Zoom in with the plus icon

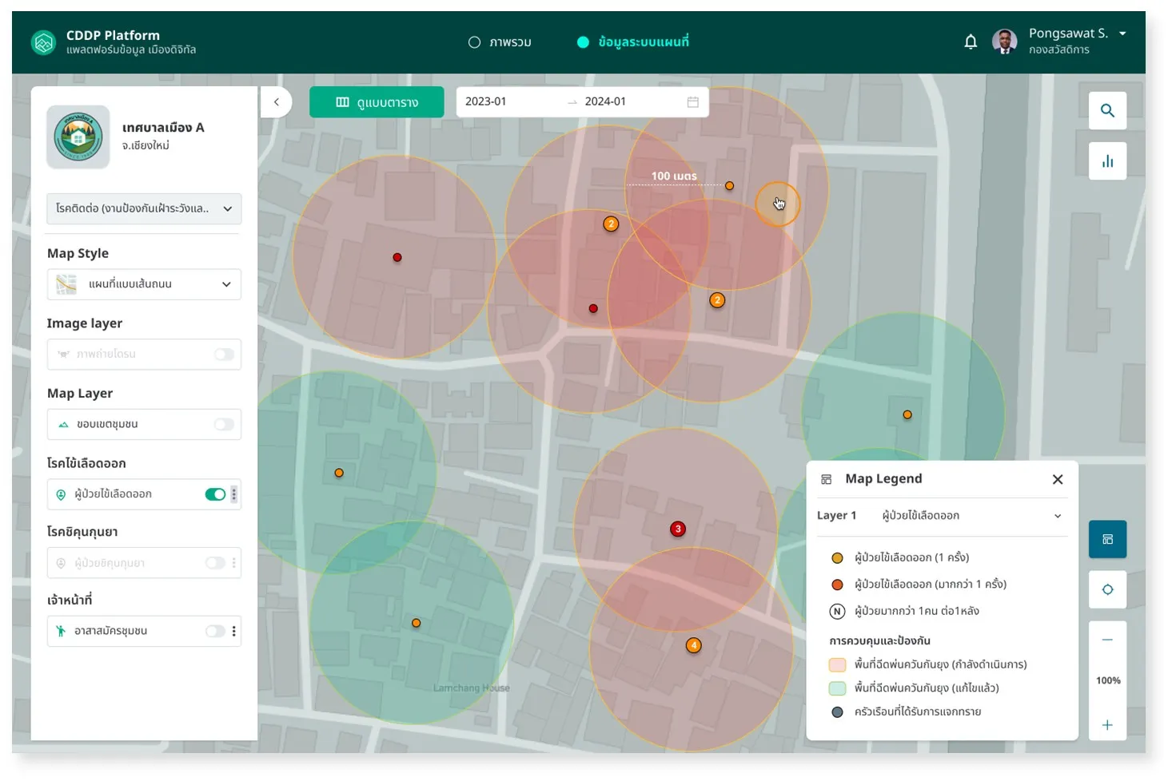click(x=1107, y=725)
